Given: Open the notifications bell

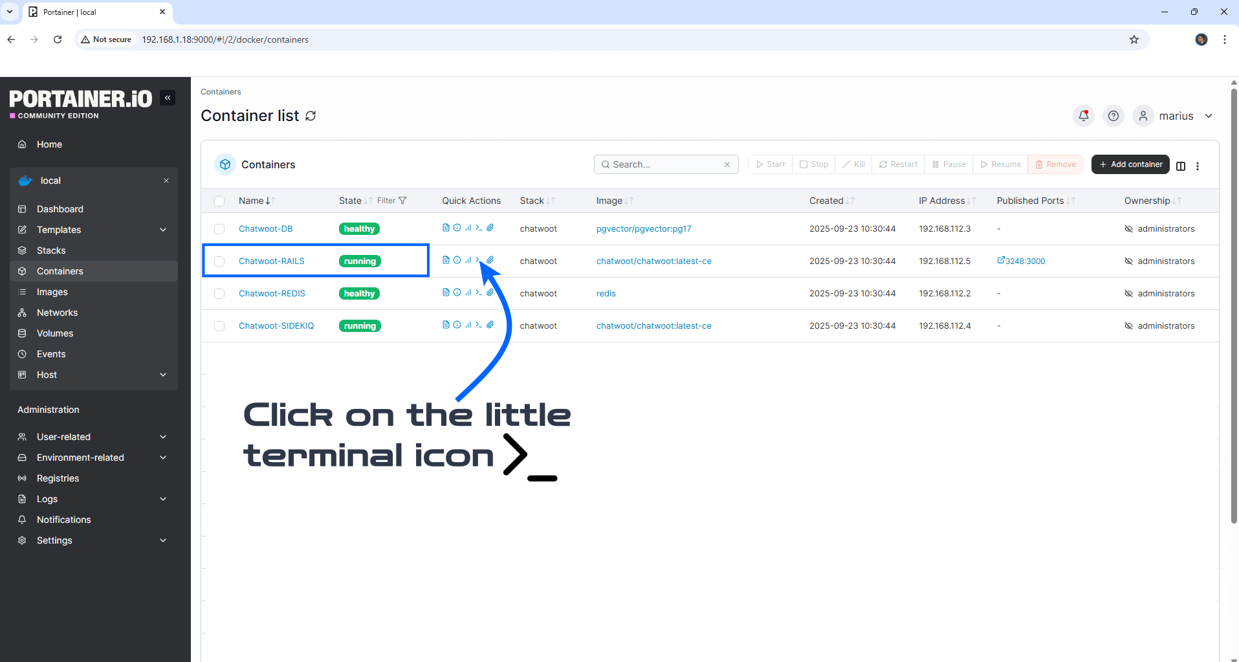Looking at the screenshot, I should tap(1083, 116).
